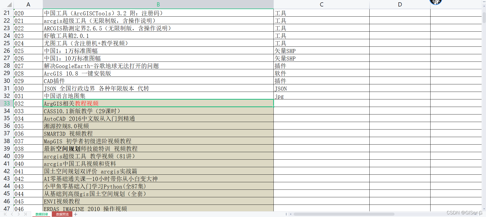
Task: Select cell 中国语言地图集
Action: tap(158, 96)
